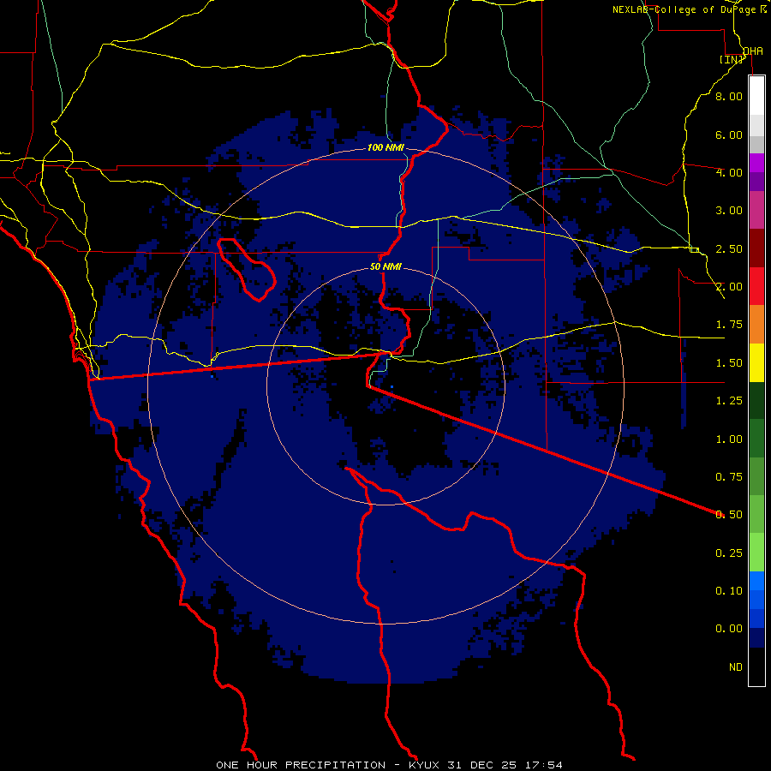This screenshot has width=771, height=771.
Task: Click the orange swatch in the precipitation legend
Action: pos(756,325)
